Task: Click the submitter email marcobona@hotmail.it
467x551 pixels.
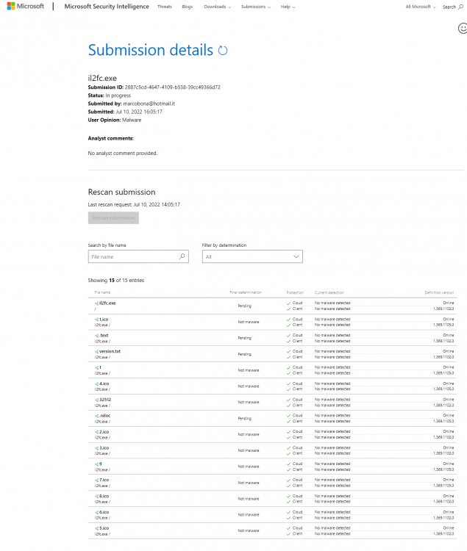Action: click(x=149, y=104)
